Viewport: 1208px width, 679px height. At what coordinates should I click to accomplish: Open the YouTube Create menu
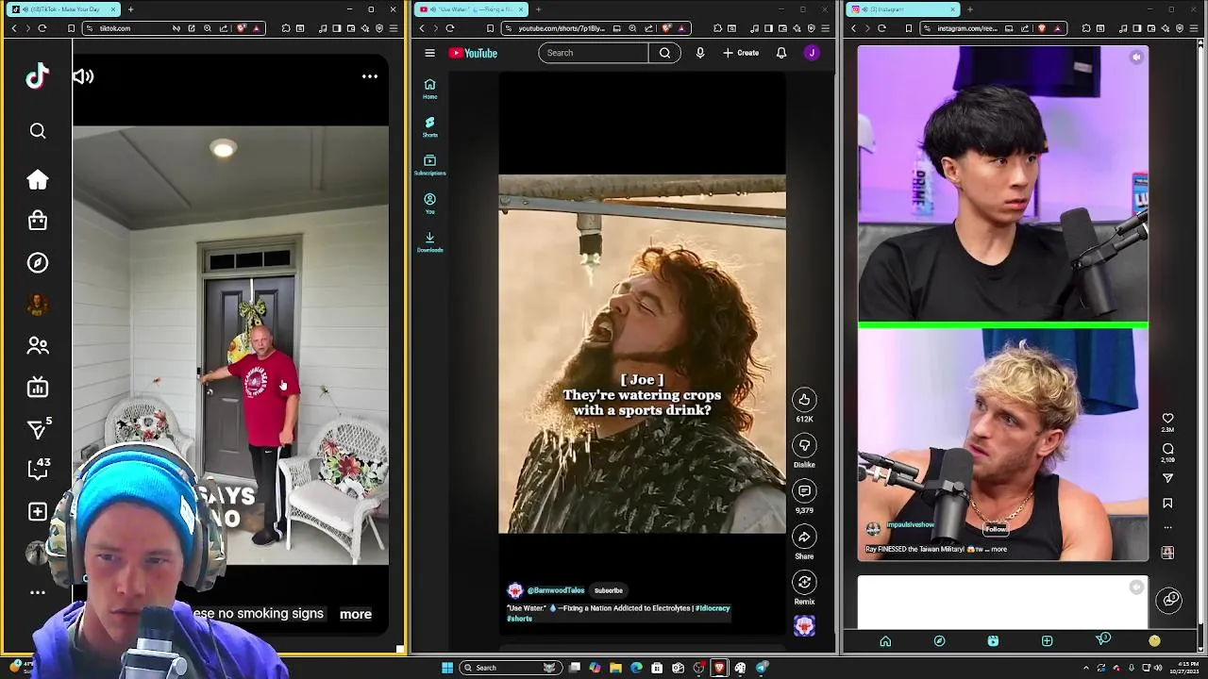tap(741, 53)
